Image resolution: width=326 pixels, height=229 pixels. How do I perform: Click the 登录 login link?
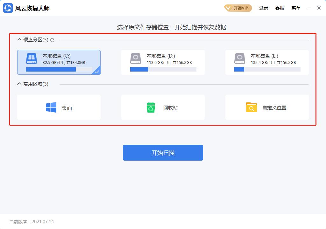(264, 8)
